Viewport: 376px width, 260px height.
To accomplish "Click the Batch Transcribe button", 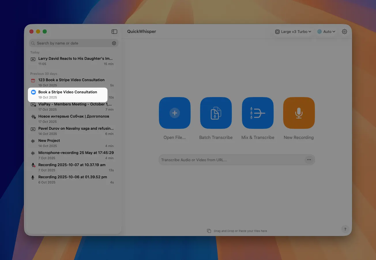I will tap(216, 113).
